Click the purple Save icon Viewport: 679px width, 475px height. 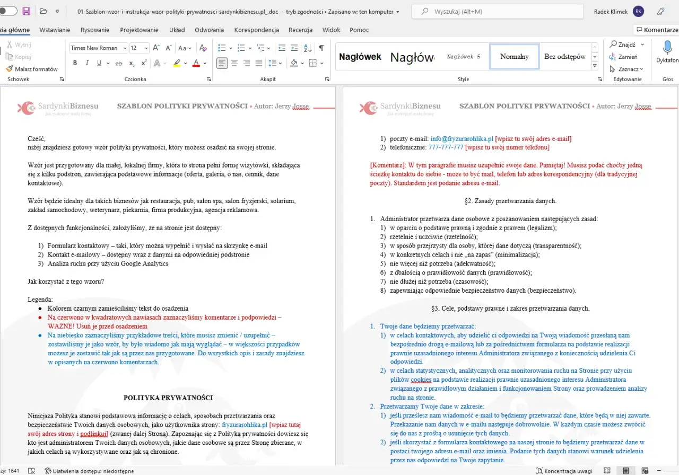26,11
